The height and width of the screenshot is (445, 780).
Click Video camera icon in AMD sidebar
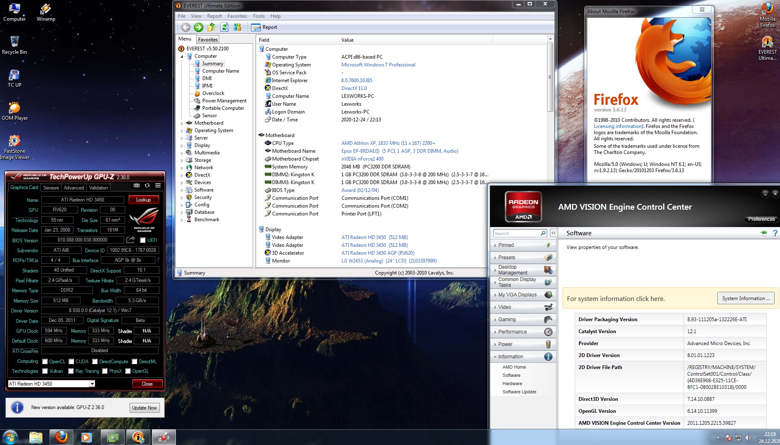[x=548, y=307]
